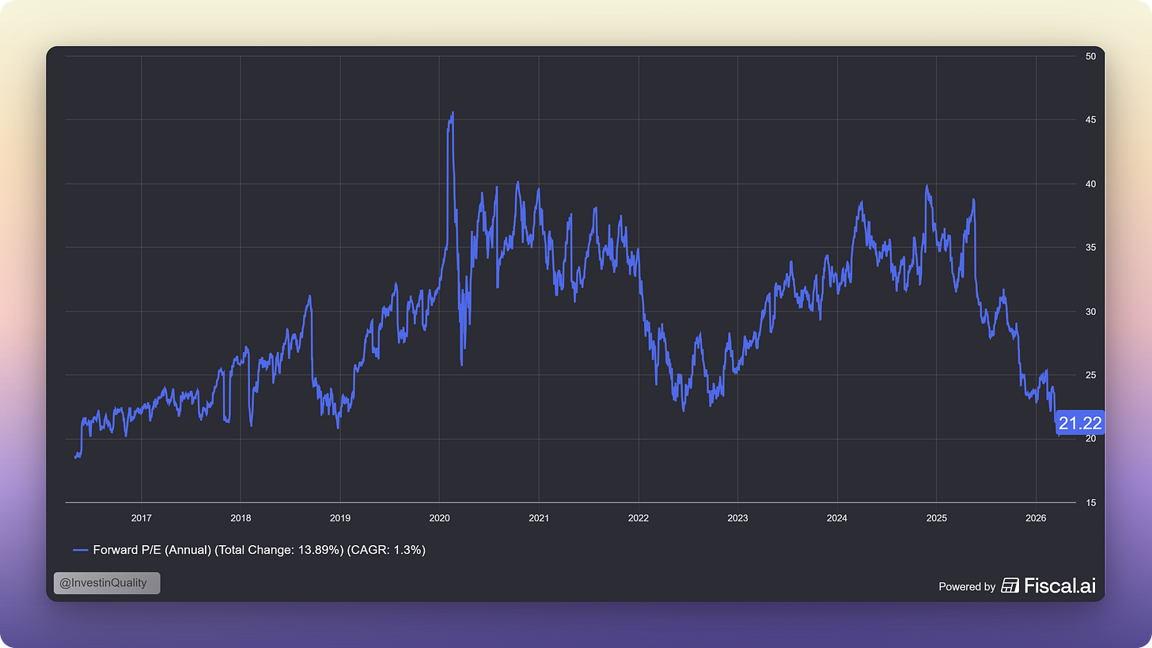Click the 40 y-axis label
The width and height of the screenshot is (1152, 648).
tap(1091, 184)
